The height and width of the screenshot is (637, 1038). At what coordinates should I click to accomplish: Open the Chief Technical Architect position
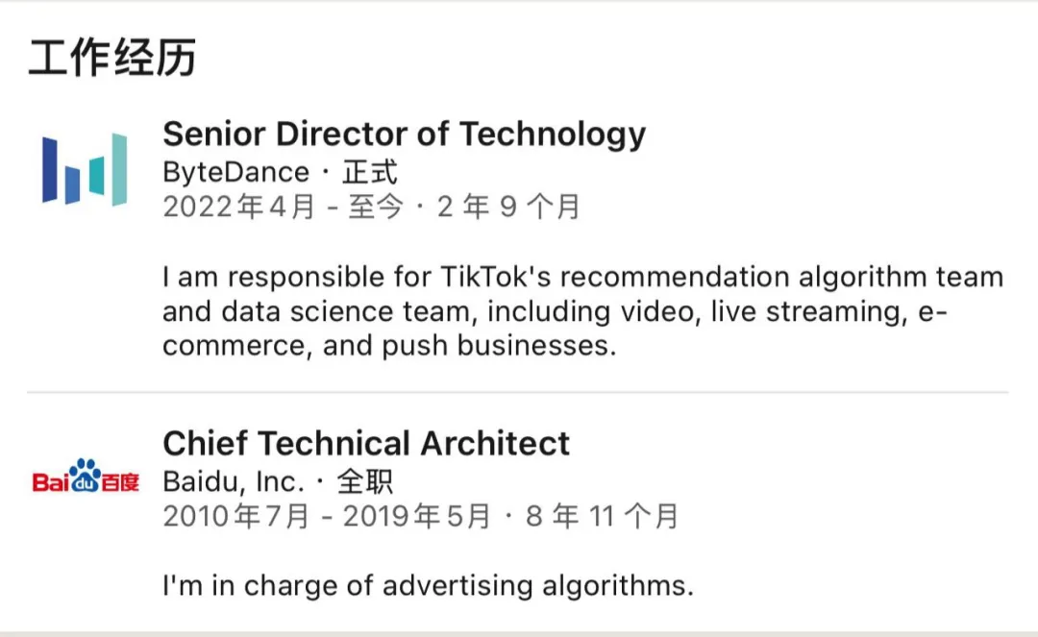coord(366,443)
